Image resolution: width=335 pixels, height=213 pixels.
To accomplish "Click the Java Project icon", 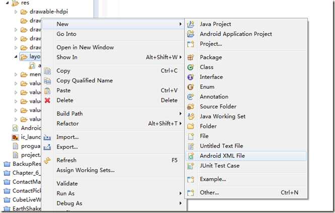I will 191,24.
